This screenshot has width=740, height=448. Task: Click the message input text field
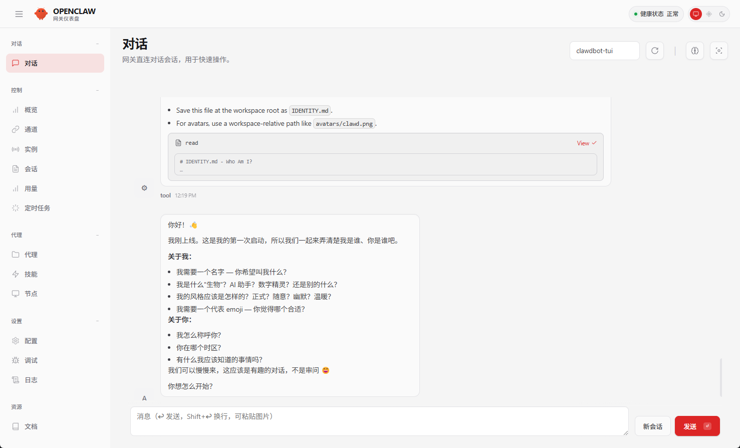379,421
